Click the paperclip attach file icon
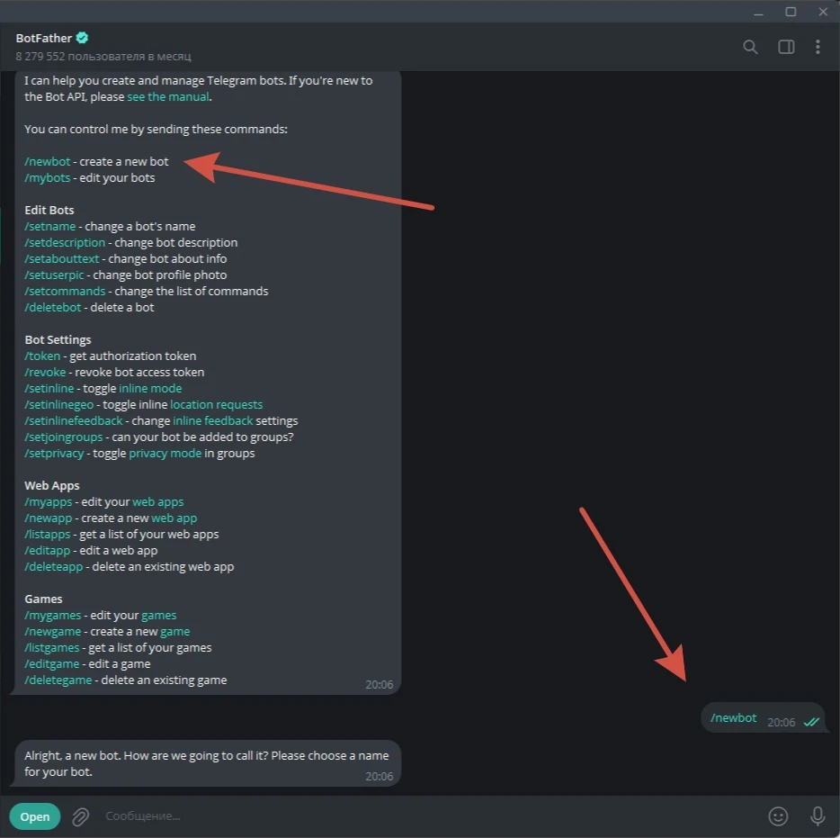This screenshot has height=838, width=840. click(81, 816)
